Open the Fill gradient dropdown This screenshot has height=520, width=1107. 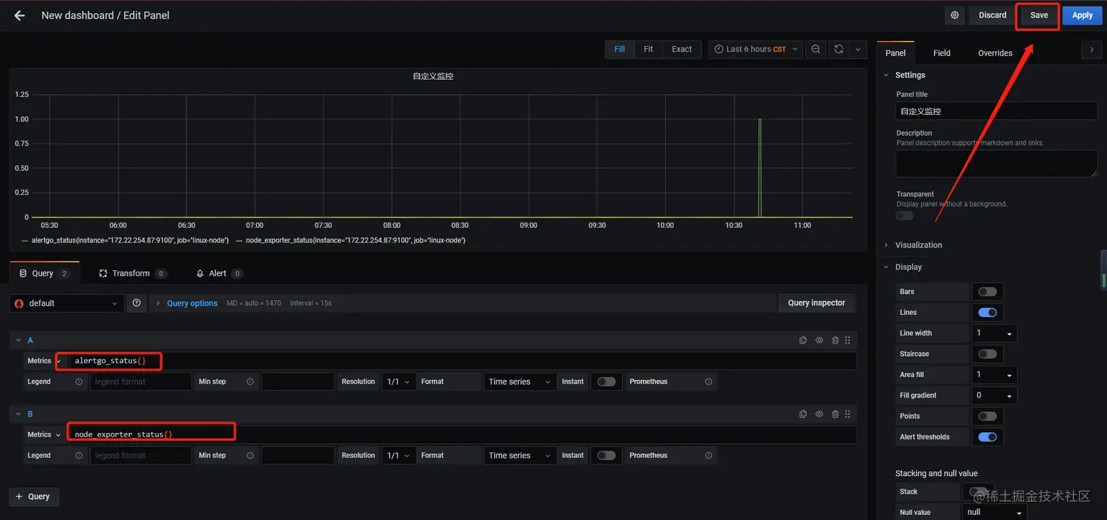[x=994, y=395]
